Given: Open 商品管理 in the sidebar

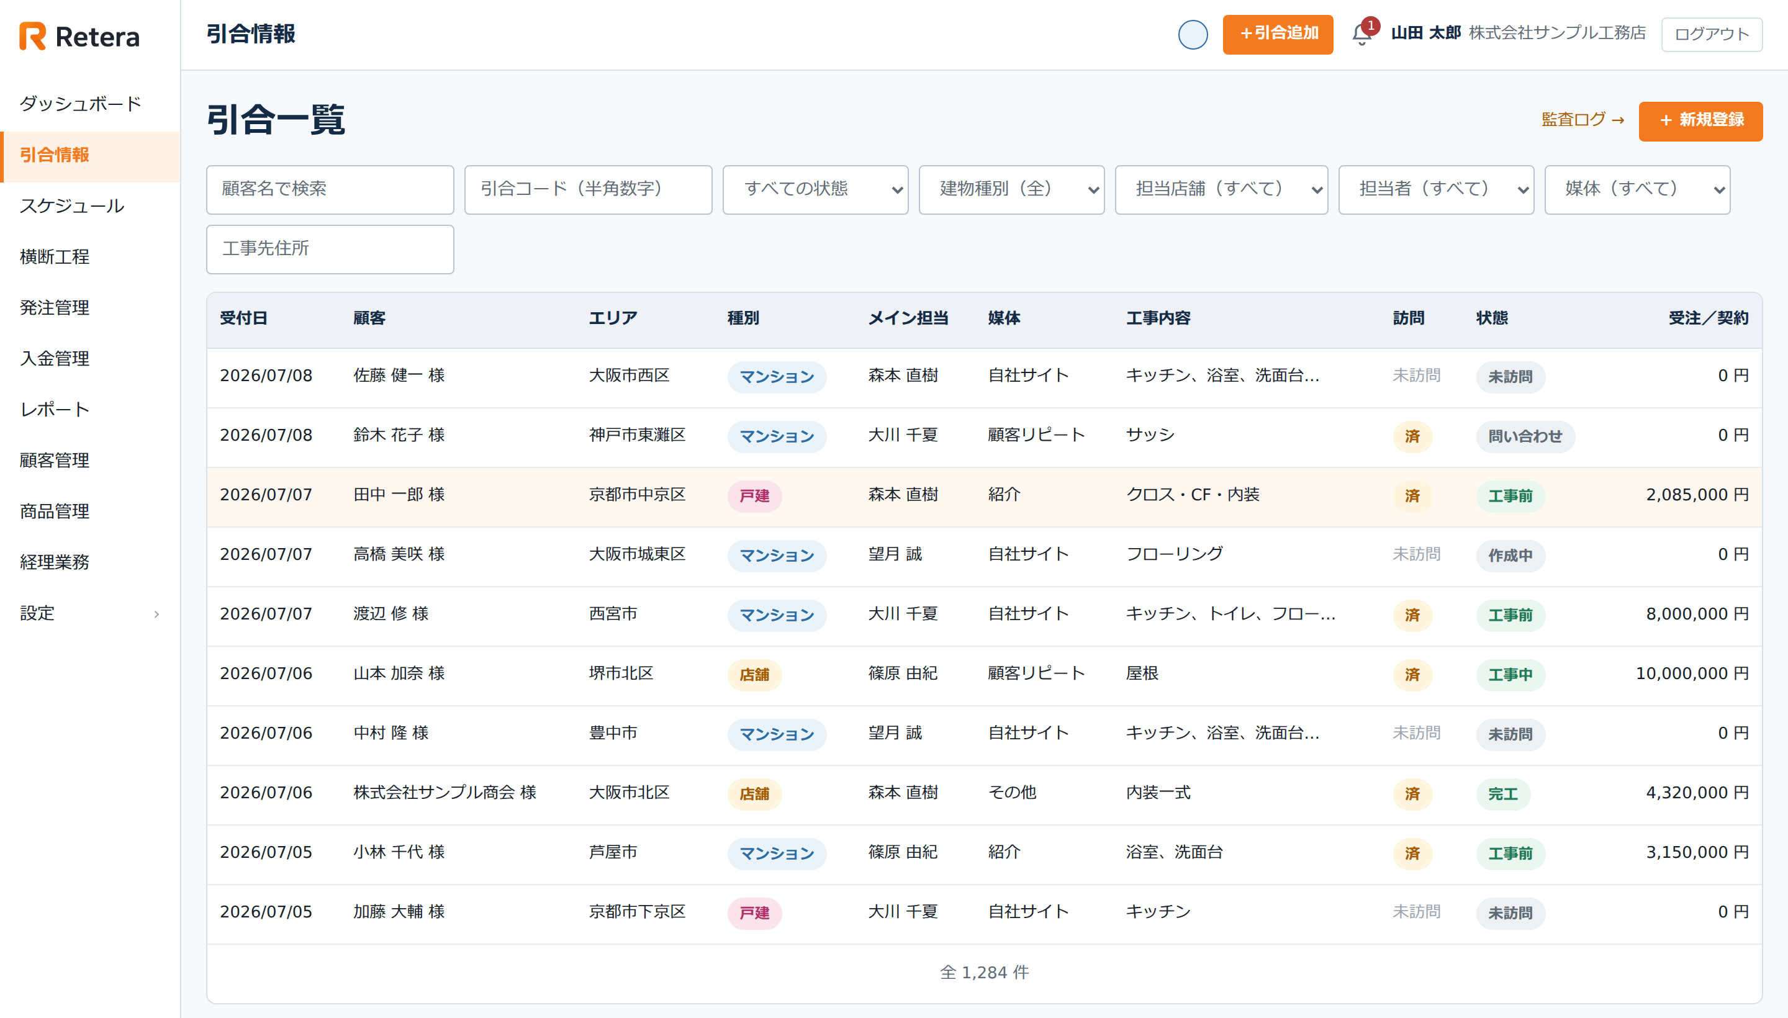Looking at the screenshot, I should pos(90,512).
